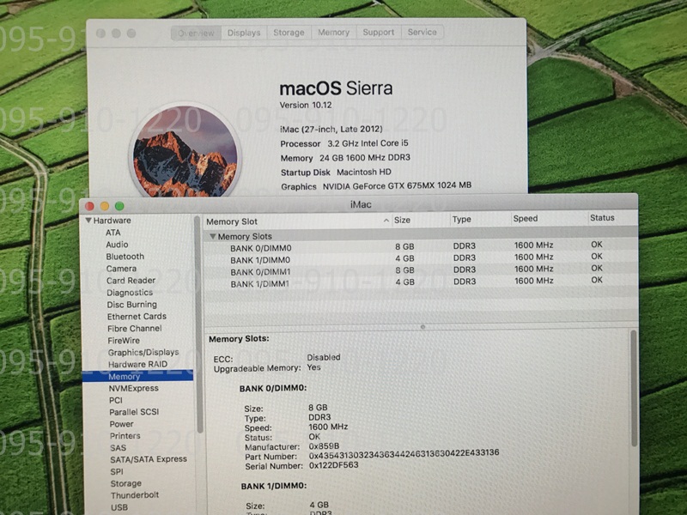
Task: Switch to the Memory tab in About This Mac
Action: [334, 33]
